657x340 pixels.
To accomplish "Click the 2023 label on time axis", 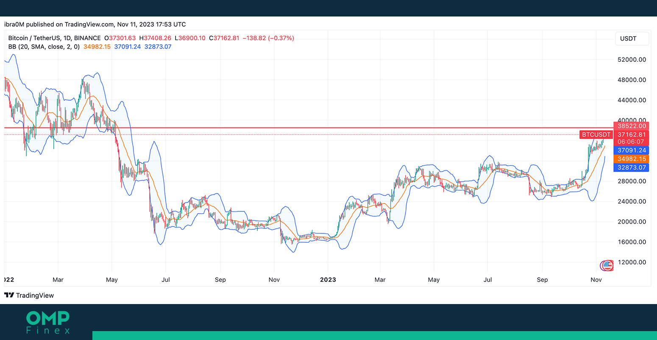I will tap(328, 280).
